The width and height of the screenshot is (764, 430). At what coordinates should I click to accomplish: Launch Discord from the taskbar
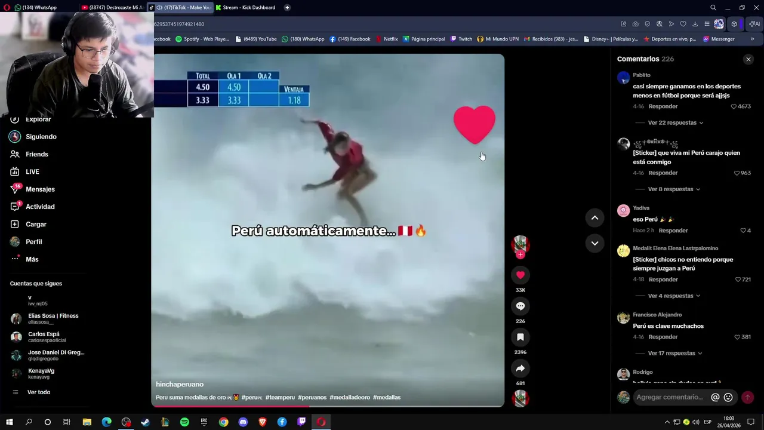pos(243,422)
